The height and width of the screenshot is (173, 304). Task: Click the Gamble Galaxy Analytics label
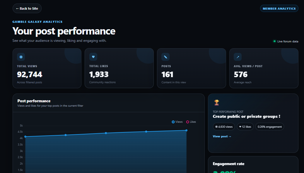[37, 22]
